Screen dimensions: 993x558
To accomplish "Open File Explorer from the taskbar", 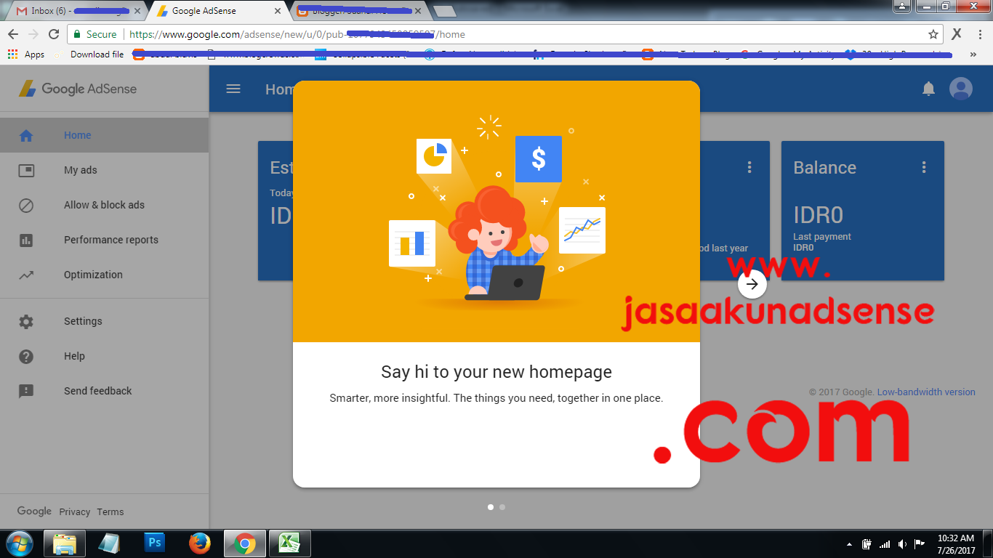I will pos(65,543).
